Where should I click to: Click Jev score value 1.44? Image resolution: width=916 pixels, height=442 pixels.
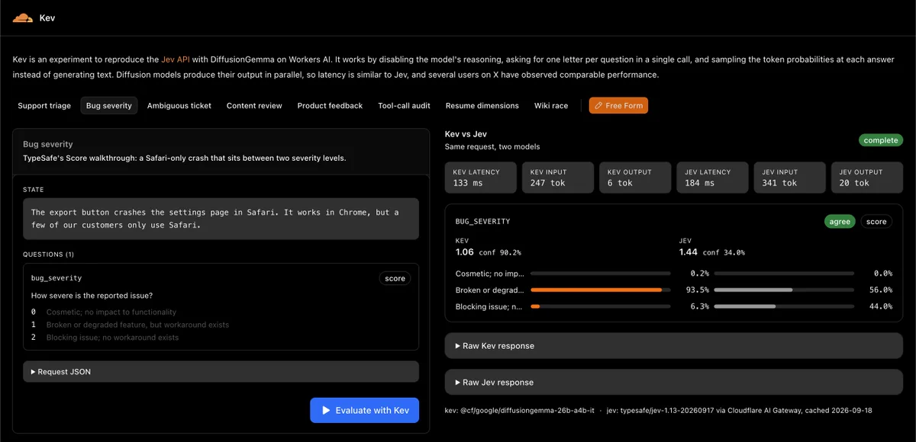click(689, 252)
